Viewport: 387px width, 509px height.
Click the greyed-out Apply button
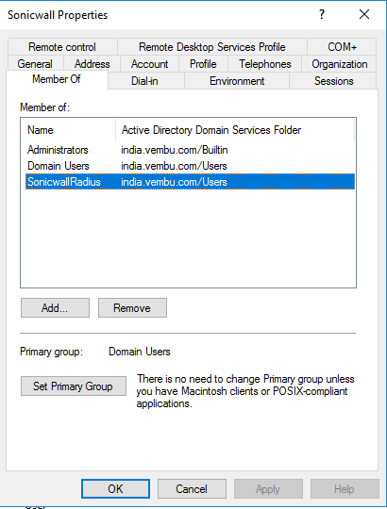click(268, 488)
